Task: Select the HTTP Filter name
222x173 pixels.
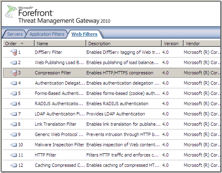Action: click(45, 155)
